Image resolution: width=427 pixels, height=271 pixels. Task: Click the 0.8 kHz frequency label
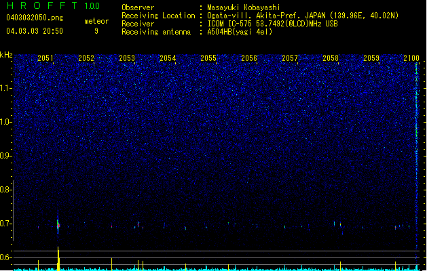pos(5,190)
